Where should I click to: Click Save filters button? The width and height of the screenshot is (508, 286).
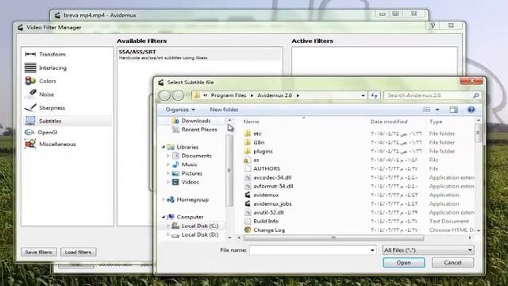pyautogui.click(x=39, y=252)
